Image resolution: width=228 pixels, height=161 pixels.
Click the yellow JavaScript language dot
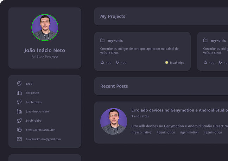click(x=166, y=63)
